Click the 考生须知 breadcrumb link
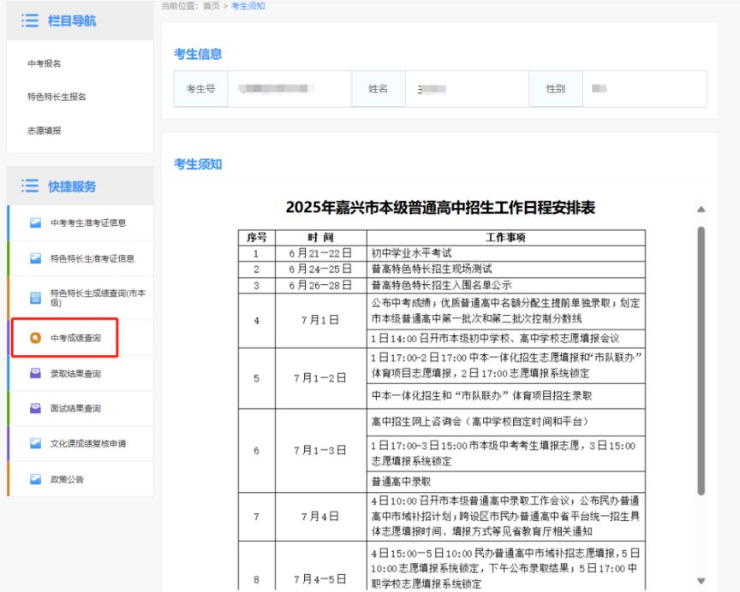The image size is (740, 592). [x=248, y=6]
